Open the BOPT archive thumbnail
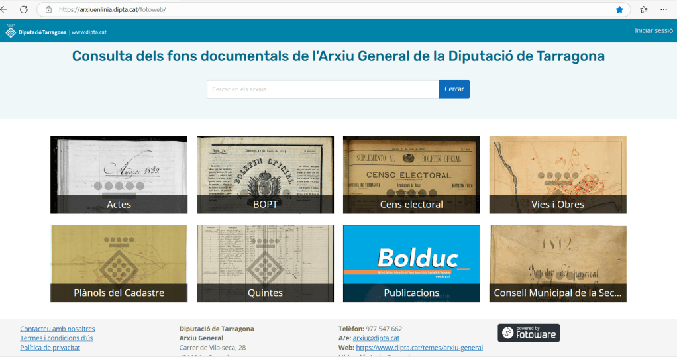This screenshot has height=357, width=677. tap(265, 175)
